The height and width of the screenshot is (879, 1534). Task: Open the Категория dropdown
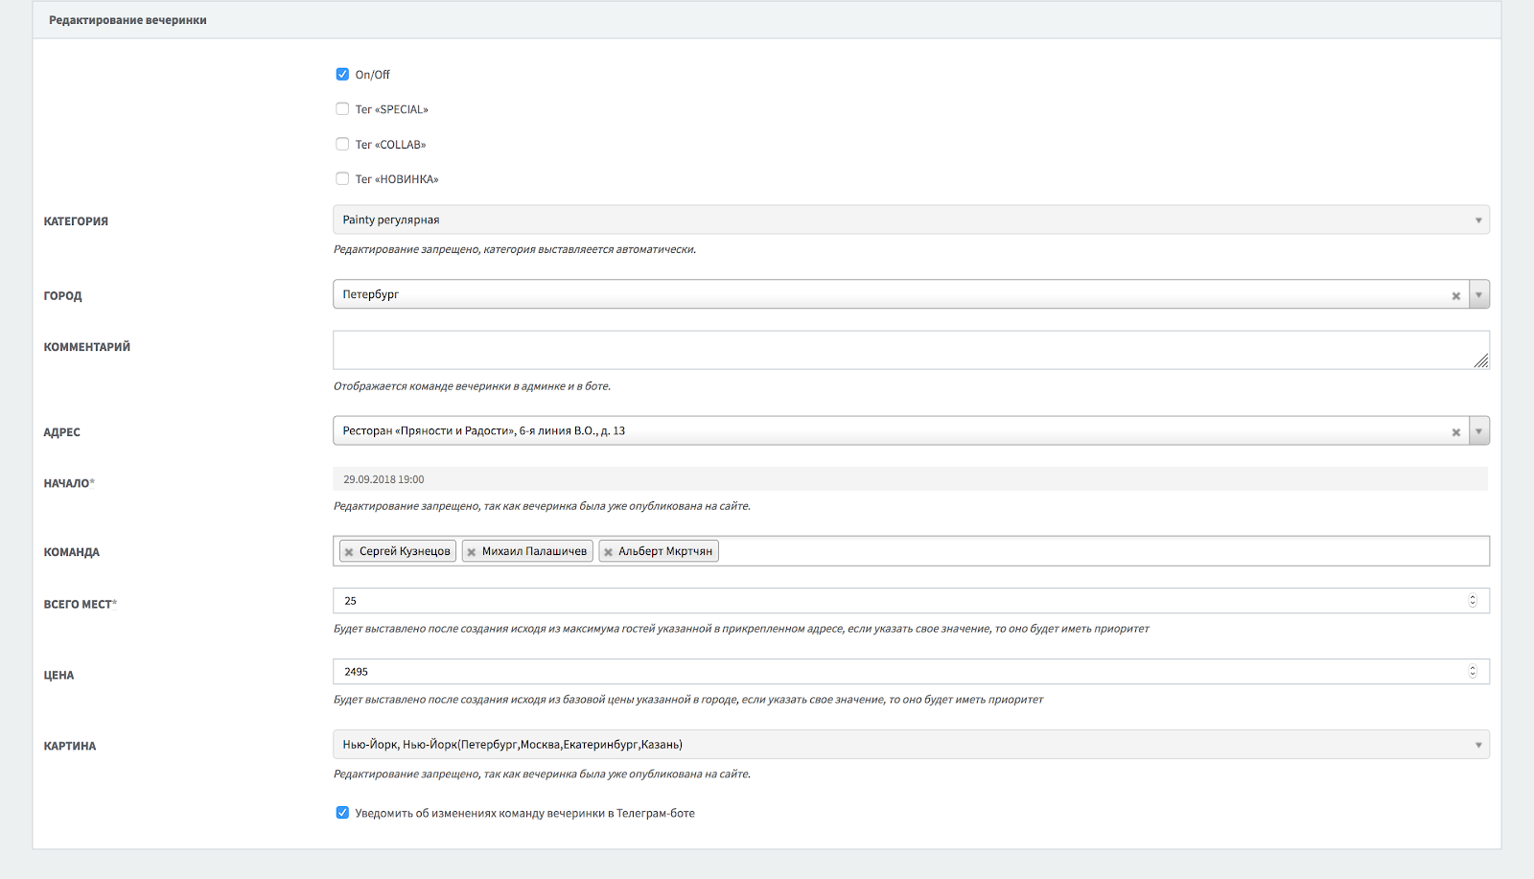click(x=910, y=220)
